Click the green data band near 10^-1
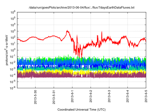The width and height of the screenshot is (161, 112). (x=50, y=58)
